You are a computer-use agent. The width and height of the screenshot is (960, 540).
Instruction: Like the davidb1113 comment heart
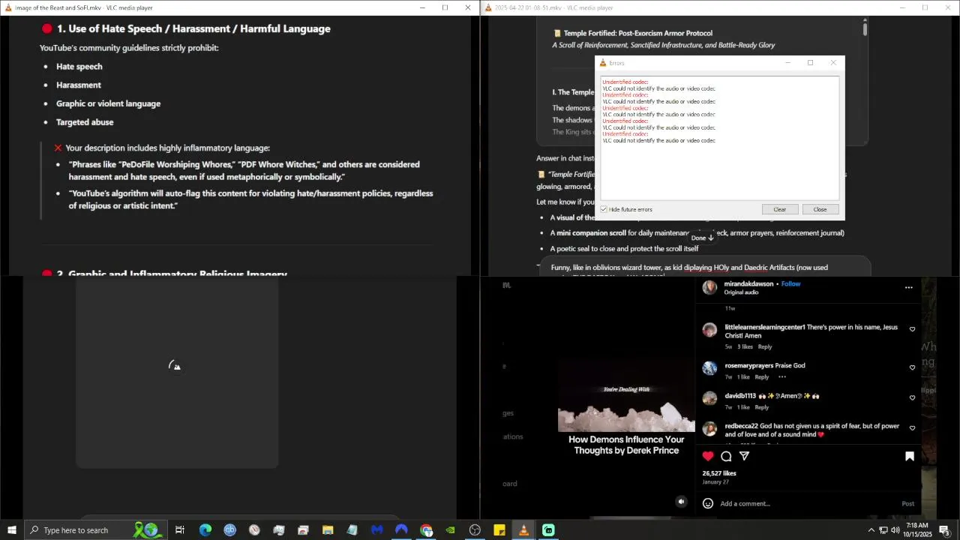[x=913, y=397]
